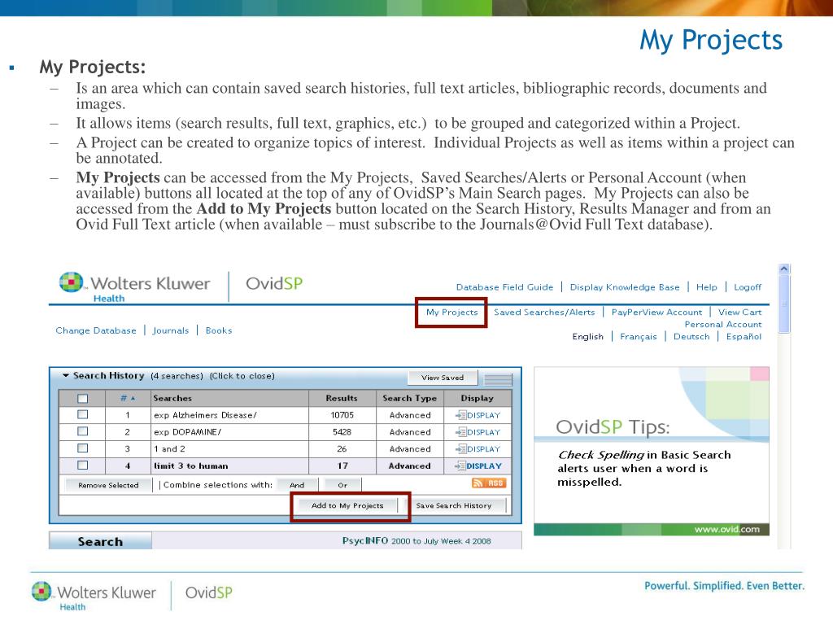833x625 pixels.
Task: Switch language to Español
Action: (744, 336)
